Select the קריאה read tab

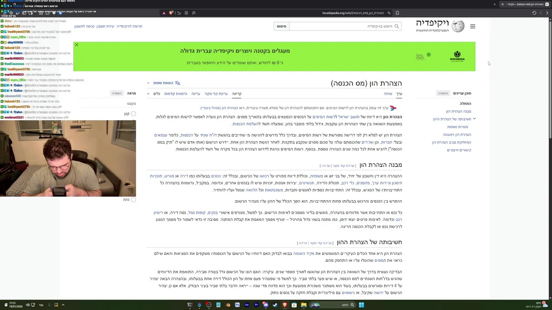(x=237, y=93)
